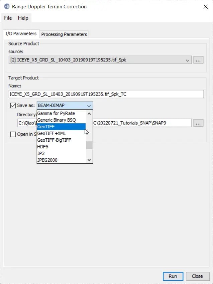The image size is (213, 284).
Task: Open the File menu
Action: tap(8, 18)
